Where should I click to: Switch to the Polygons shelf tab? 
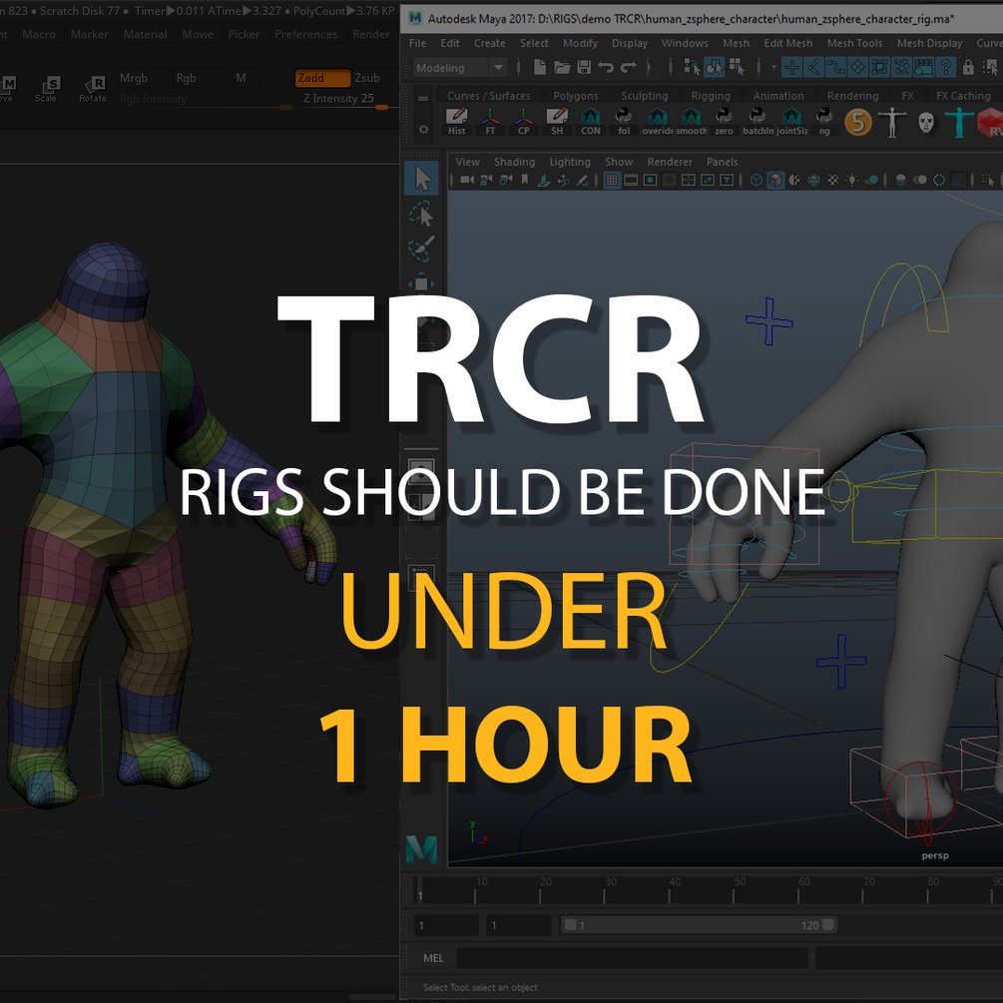click(575, 96)
